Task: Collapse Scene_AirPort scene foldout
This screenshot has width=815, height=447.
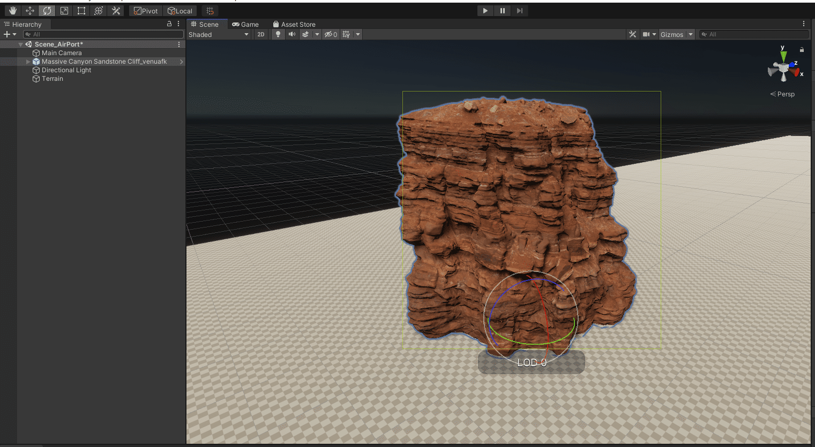Action: pyautogui.click(x=20, y=44)
